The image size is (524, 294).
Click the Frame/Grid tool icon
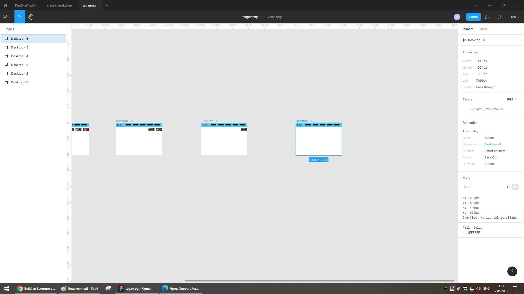point(7,38)
